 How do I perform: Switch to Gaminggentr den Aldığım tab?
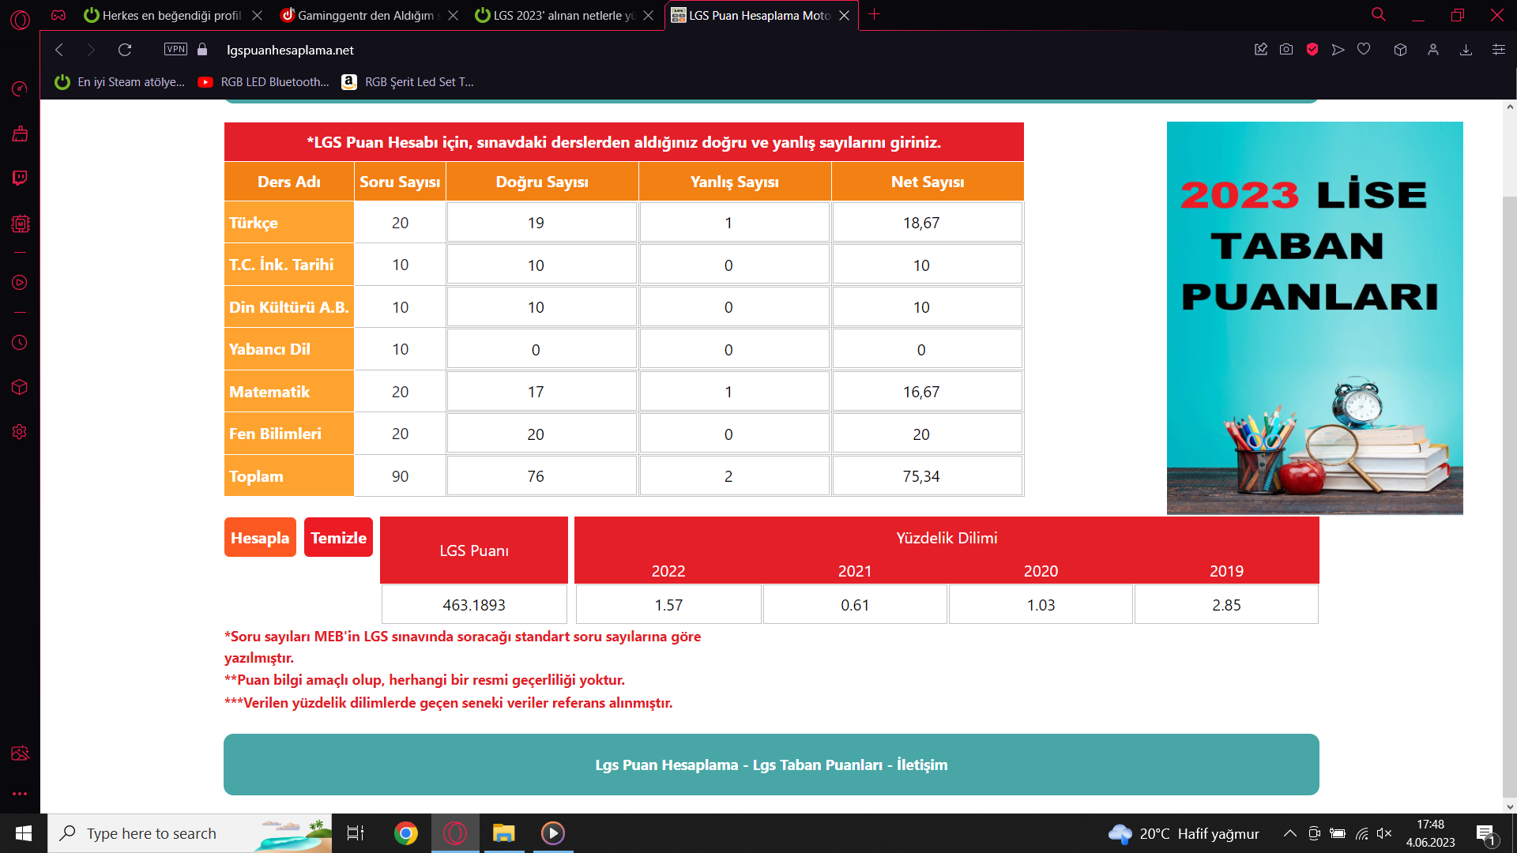point(363,15)
